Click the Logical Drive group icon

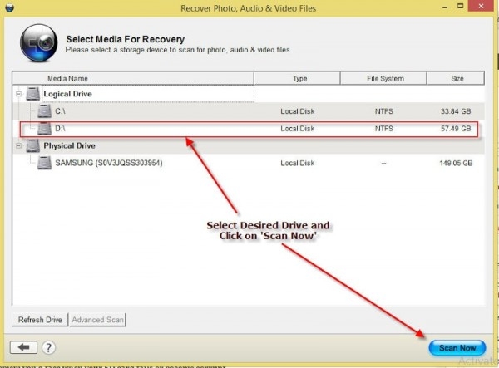click(x=32, y=94)
